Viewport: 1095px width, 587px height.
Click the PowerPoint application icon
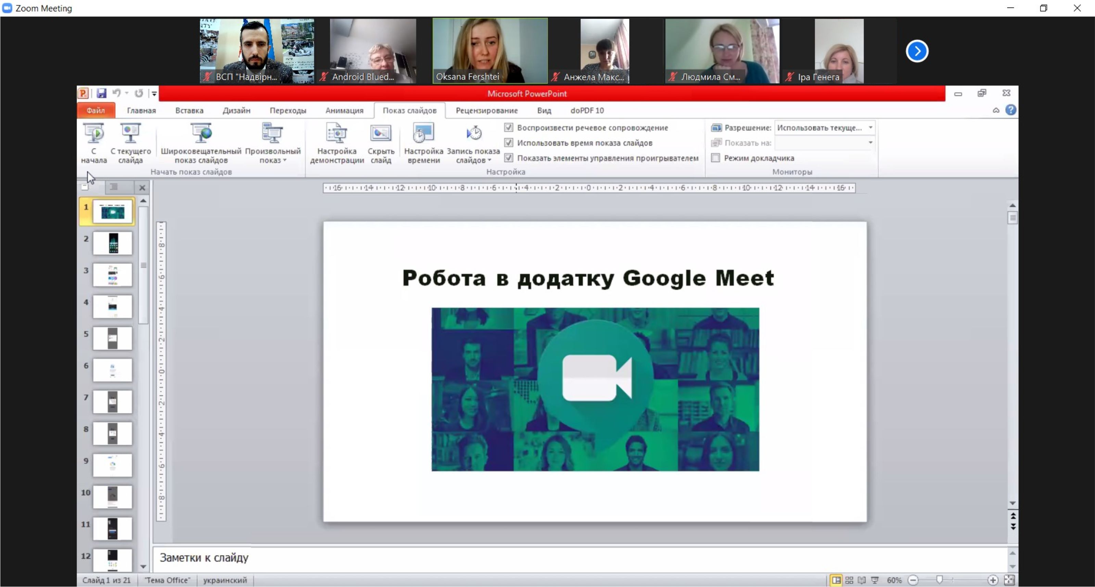[83, 93]
